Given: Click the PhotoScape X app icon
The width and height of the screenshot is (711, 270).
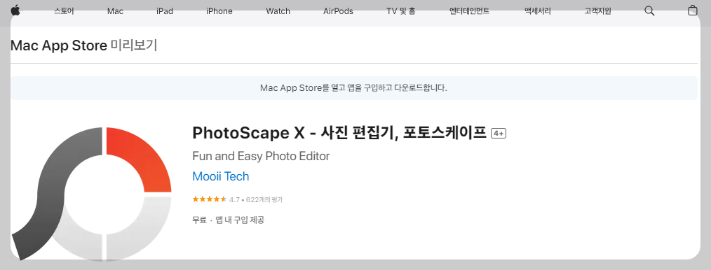Looking at the screenshot, I should click(91, 194).
